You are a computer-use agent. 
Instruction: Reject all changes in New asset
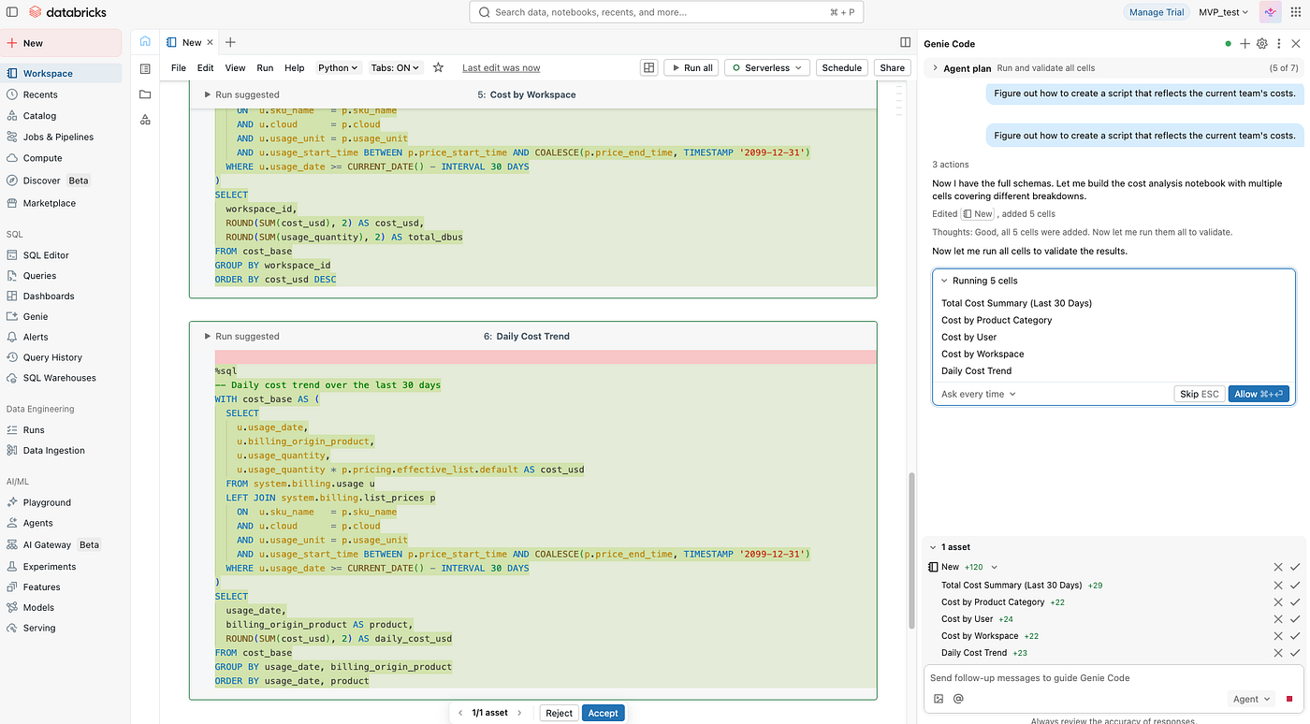1278,567
